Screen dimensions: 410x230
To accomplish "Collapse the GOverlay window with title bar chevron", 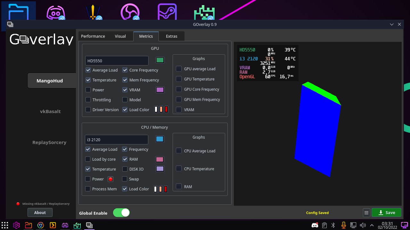I will tap(391, 24).
